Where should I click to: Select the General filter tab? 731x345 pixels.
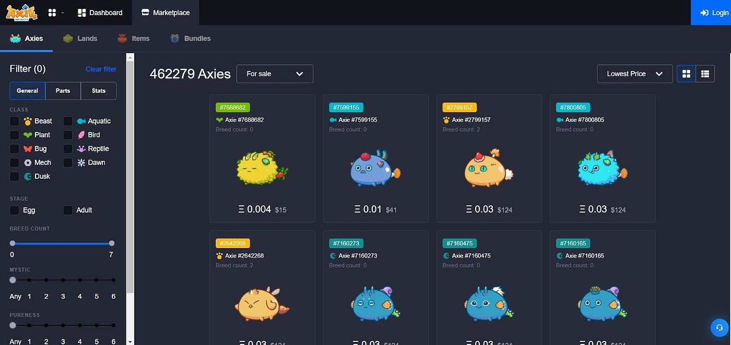click(27, 91)
